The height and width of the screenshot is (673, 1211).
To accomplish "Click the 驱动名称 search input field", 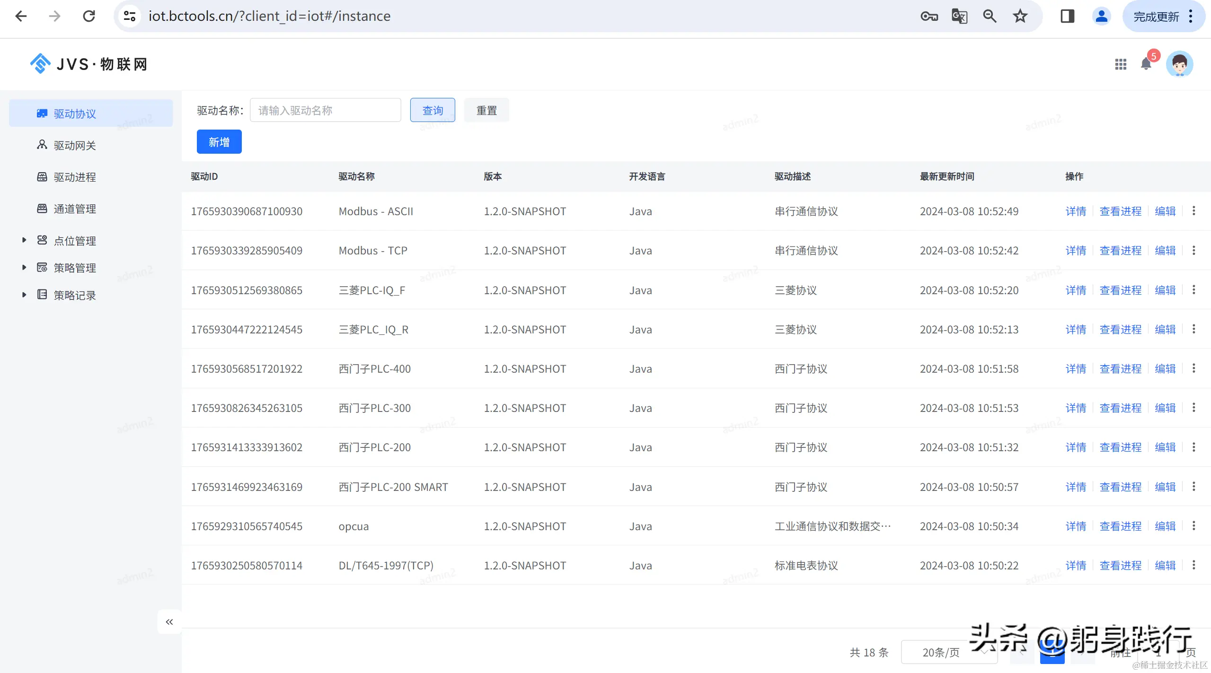I will coord(325,110).
